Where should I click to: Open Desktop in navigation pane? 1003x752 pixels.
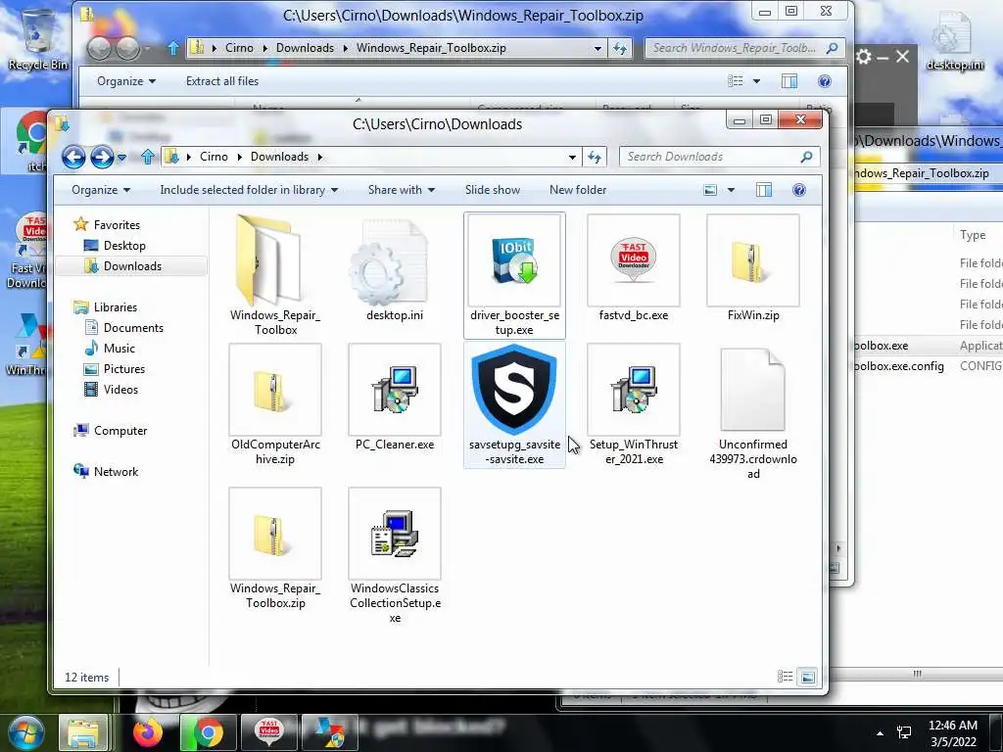pyautogui.click(x=124, y=246)
